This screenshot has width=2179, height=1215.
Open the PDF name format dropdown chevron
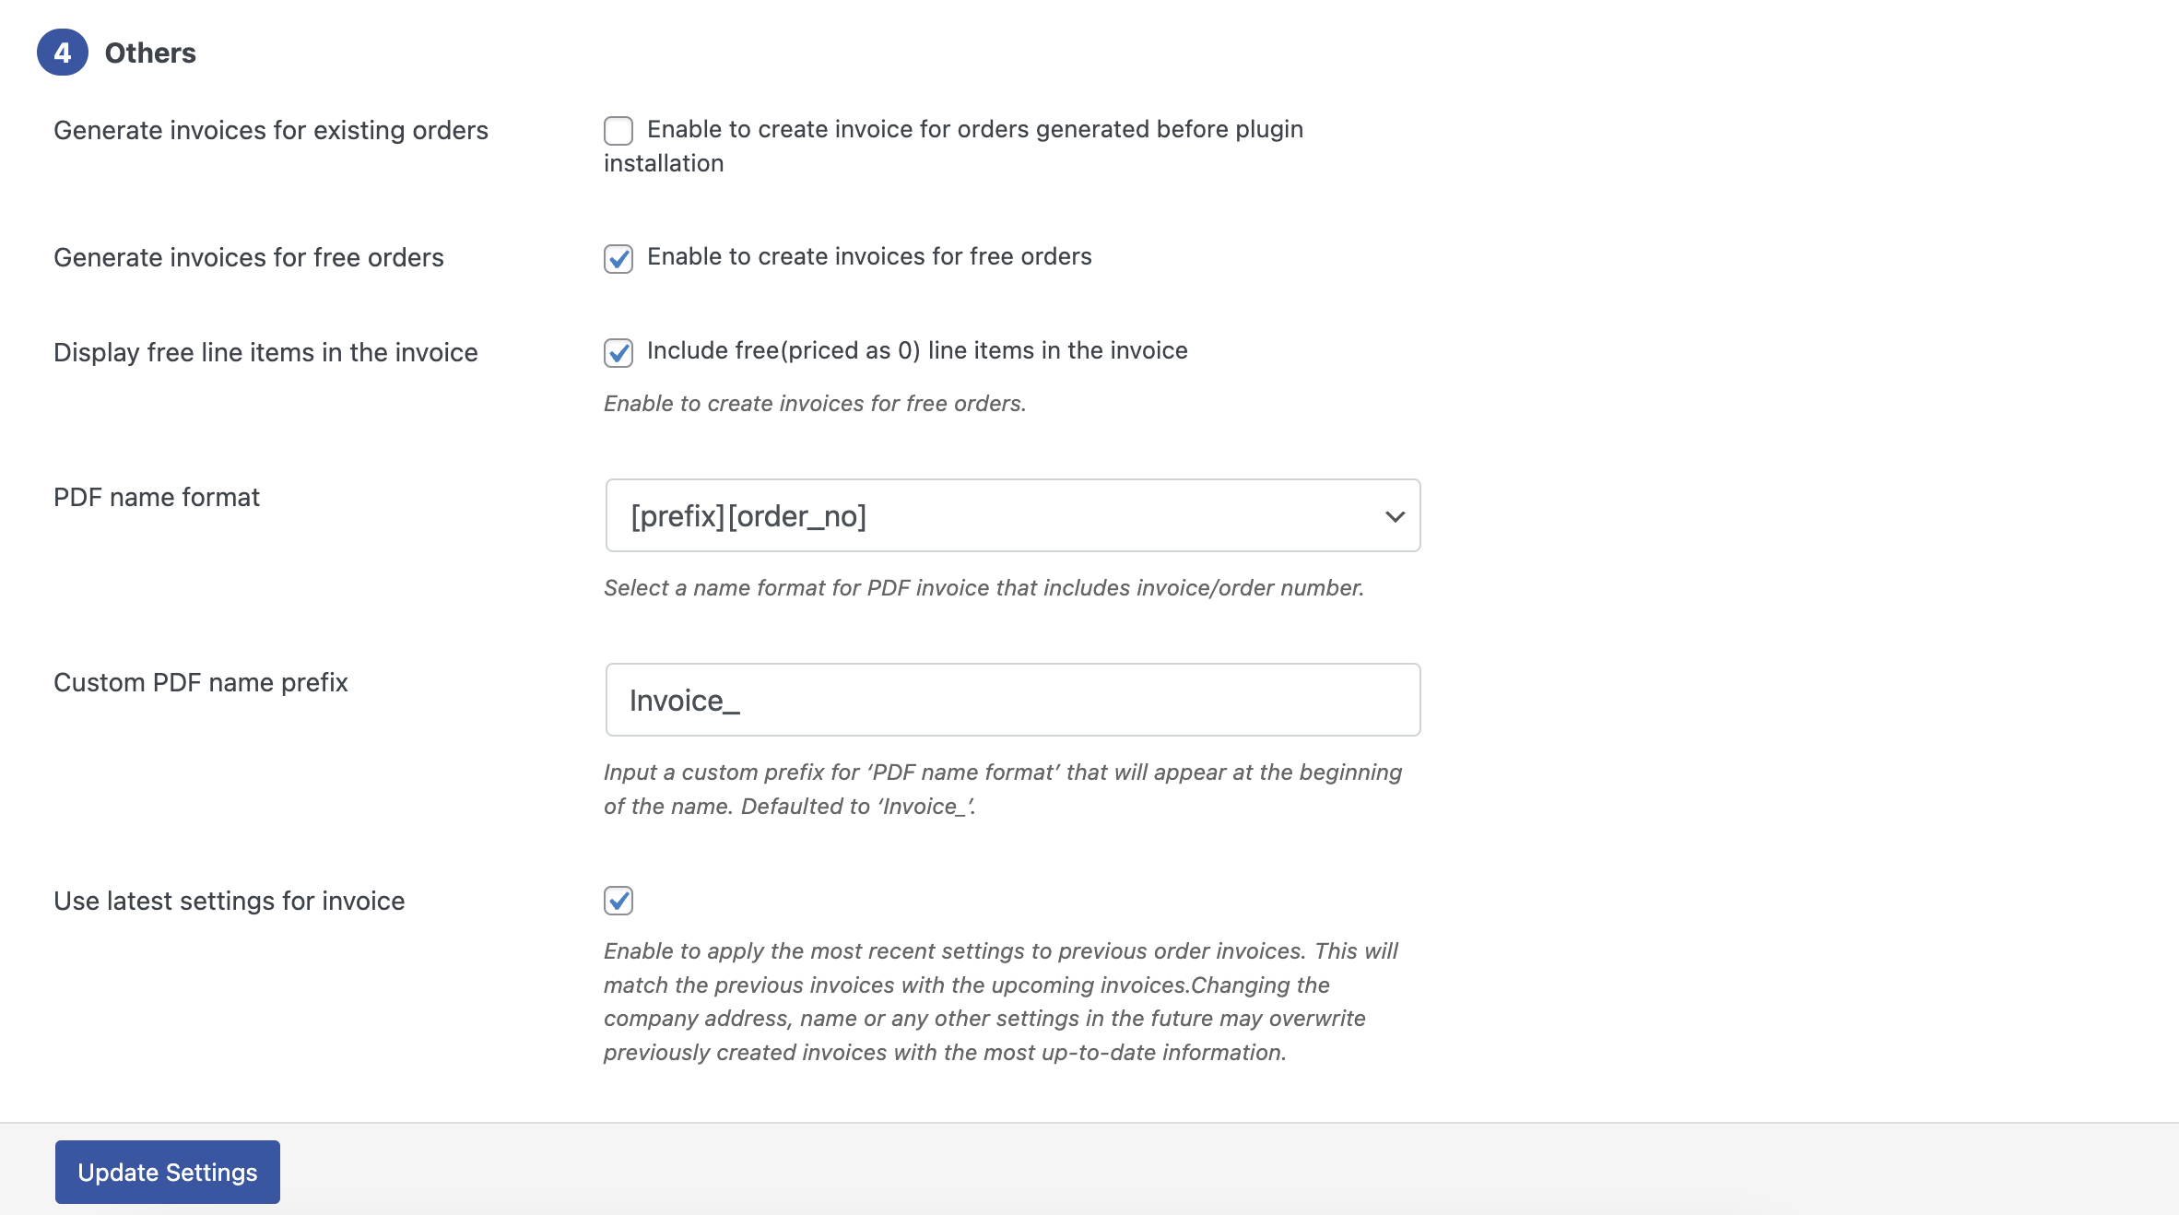[x=1394, y=515]
